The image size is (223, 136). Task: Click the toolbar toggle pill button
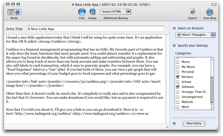pos(214,5)
